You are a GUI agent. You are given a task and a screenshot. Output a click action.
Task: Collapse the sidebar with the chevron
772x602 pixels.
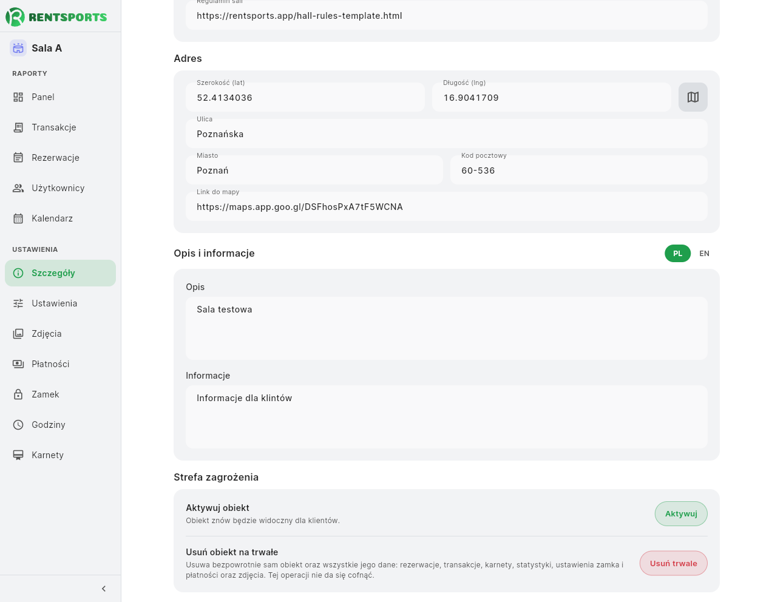point(104,589)
